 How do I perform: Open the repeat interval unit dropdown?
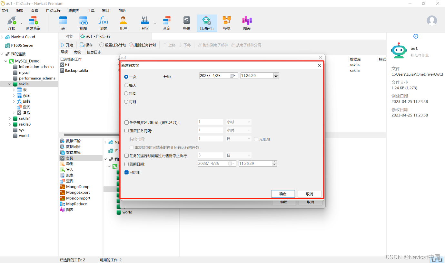click(239, 130)
